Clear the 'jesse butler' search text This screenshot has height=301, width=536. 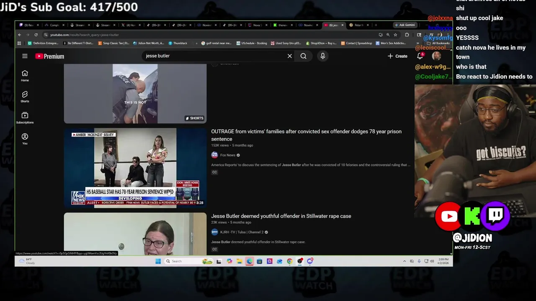pos(289,56)
